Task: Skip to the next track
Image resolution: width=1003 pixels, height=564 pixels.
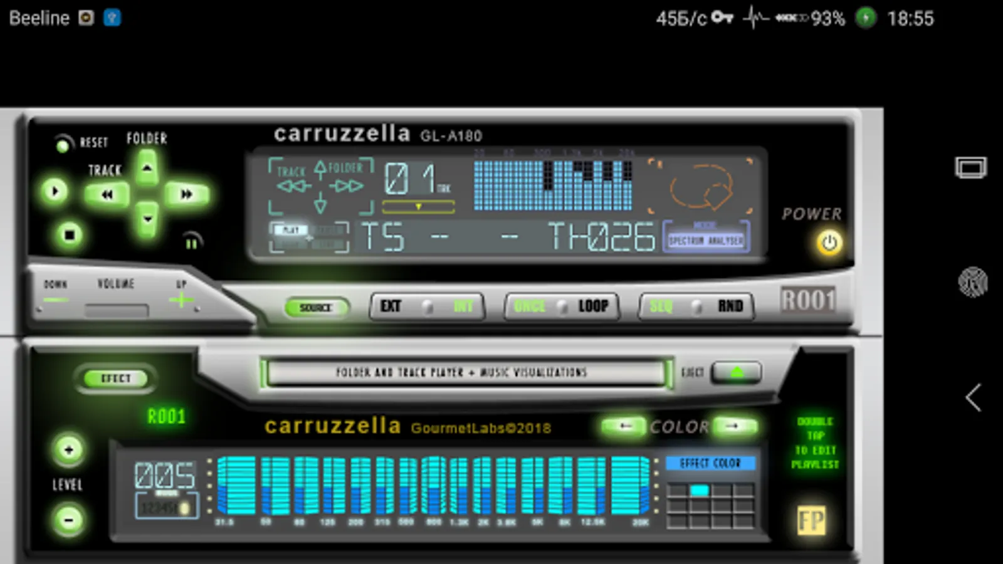Action: [186, 194]
